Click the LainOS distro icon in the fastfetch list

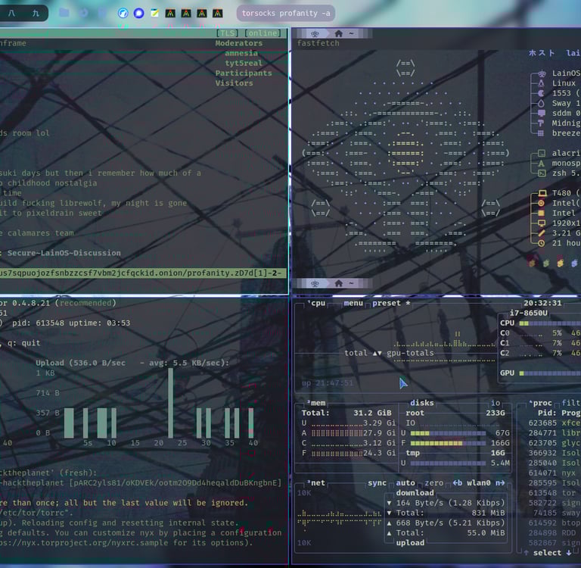(x=542, y=73)
